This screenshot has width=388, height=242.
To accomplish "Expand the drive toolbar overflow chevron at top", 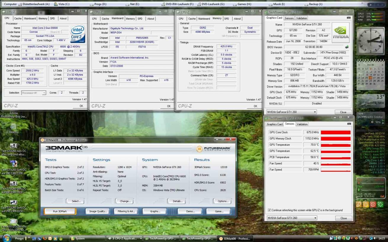I will click(363, 4).
